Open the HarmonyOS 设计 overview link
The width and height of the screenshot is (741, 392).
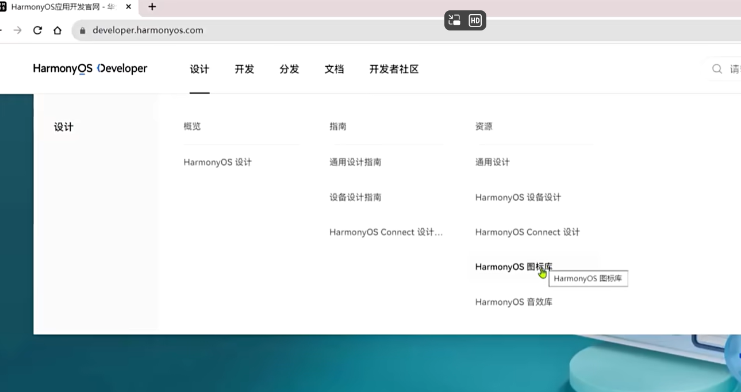(217, 162)
